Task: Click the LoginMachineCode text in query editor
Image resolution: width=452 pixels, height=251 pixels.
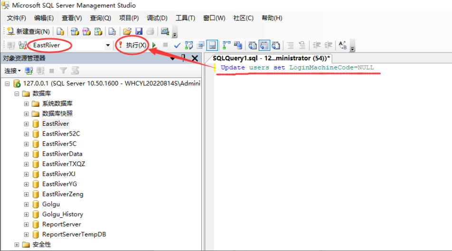Action: [x=321, y=67]
